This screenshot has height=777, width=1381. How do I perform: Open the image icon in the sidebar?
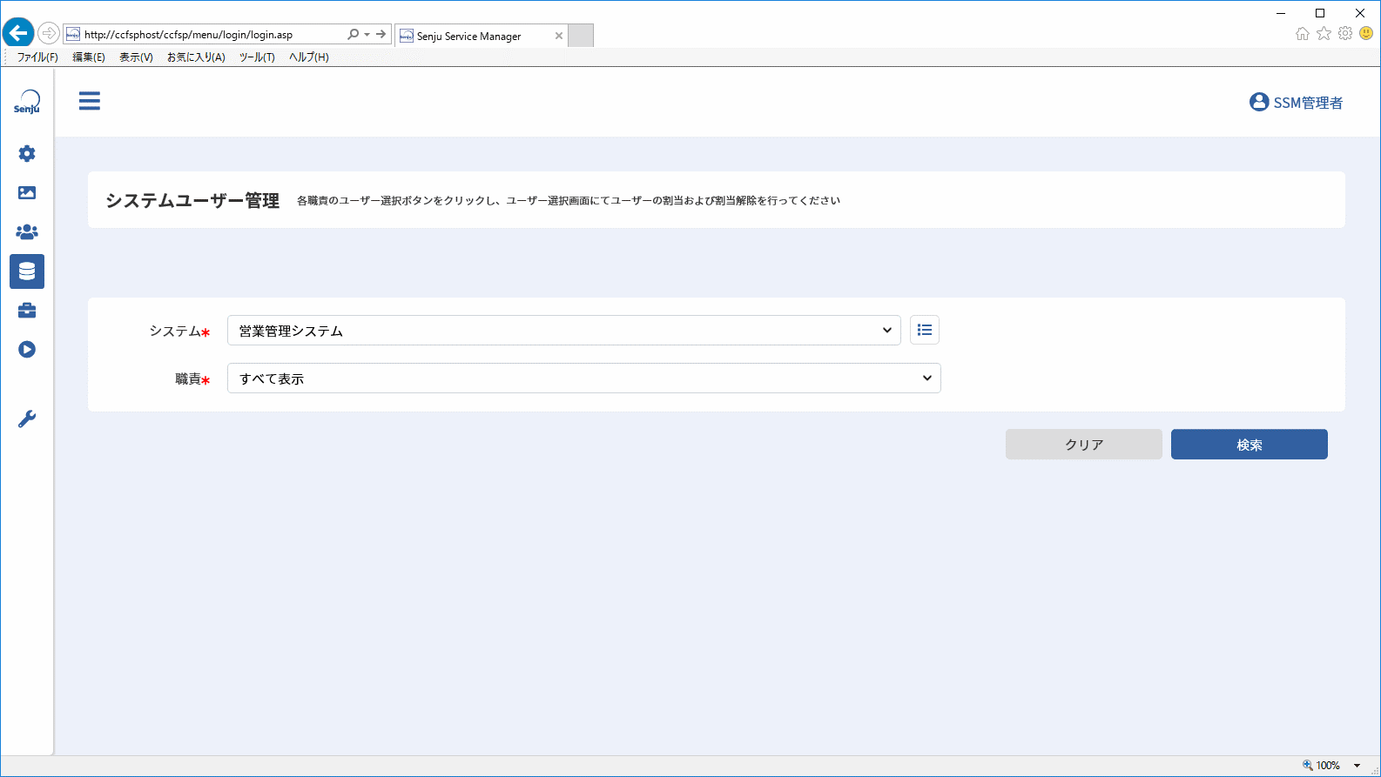[x=27, y=193]
